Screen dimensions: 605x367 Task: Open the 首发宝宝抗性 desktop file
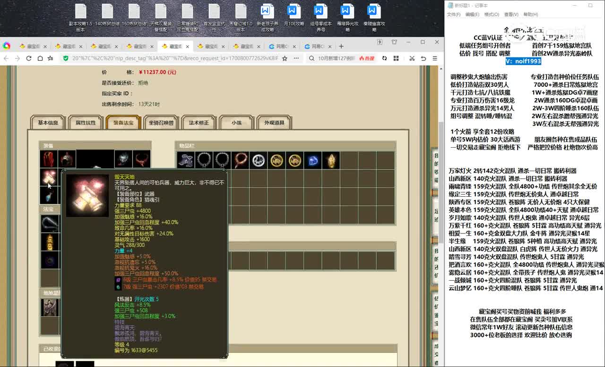(214, 18)
